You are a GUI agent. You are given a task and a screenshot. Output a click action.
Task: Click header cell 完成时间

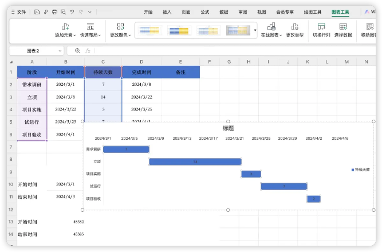[x=141, y=72]
